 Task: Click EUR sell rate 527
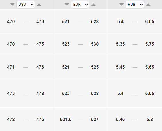[x=95, y=120]
